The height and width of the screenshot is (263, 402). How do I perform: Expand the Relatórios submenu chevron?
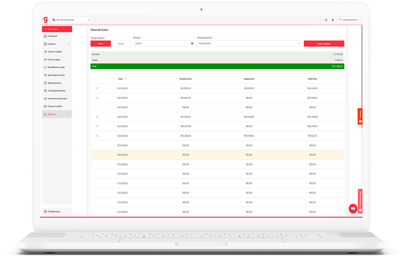[x=69, y=114]
